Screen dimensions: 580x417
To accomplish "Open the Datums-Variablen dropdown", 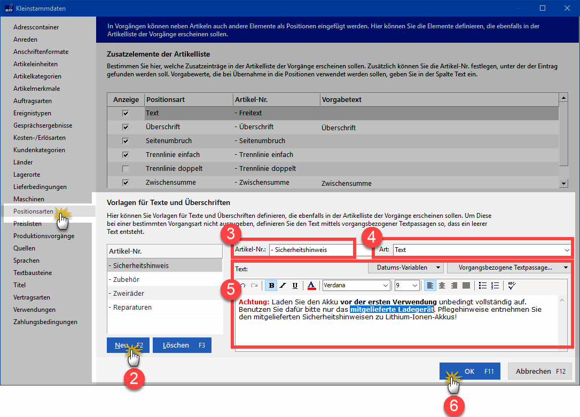I will point(406,267).
